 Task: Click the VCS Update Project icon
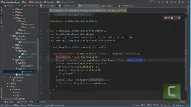pyautogui.click(x=171, y=2)
